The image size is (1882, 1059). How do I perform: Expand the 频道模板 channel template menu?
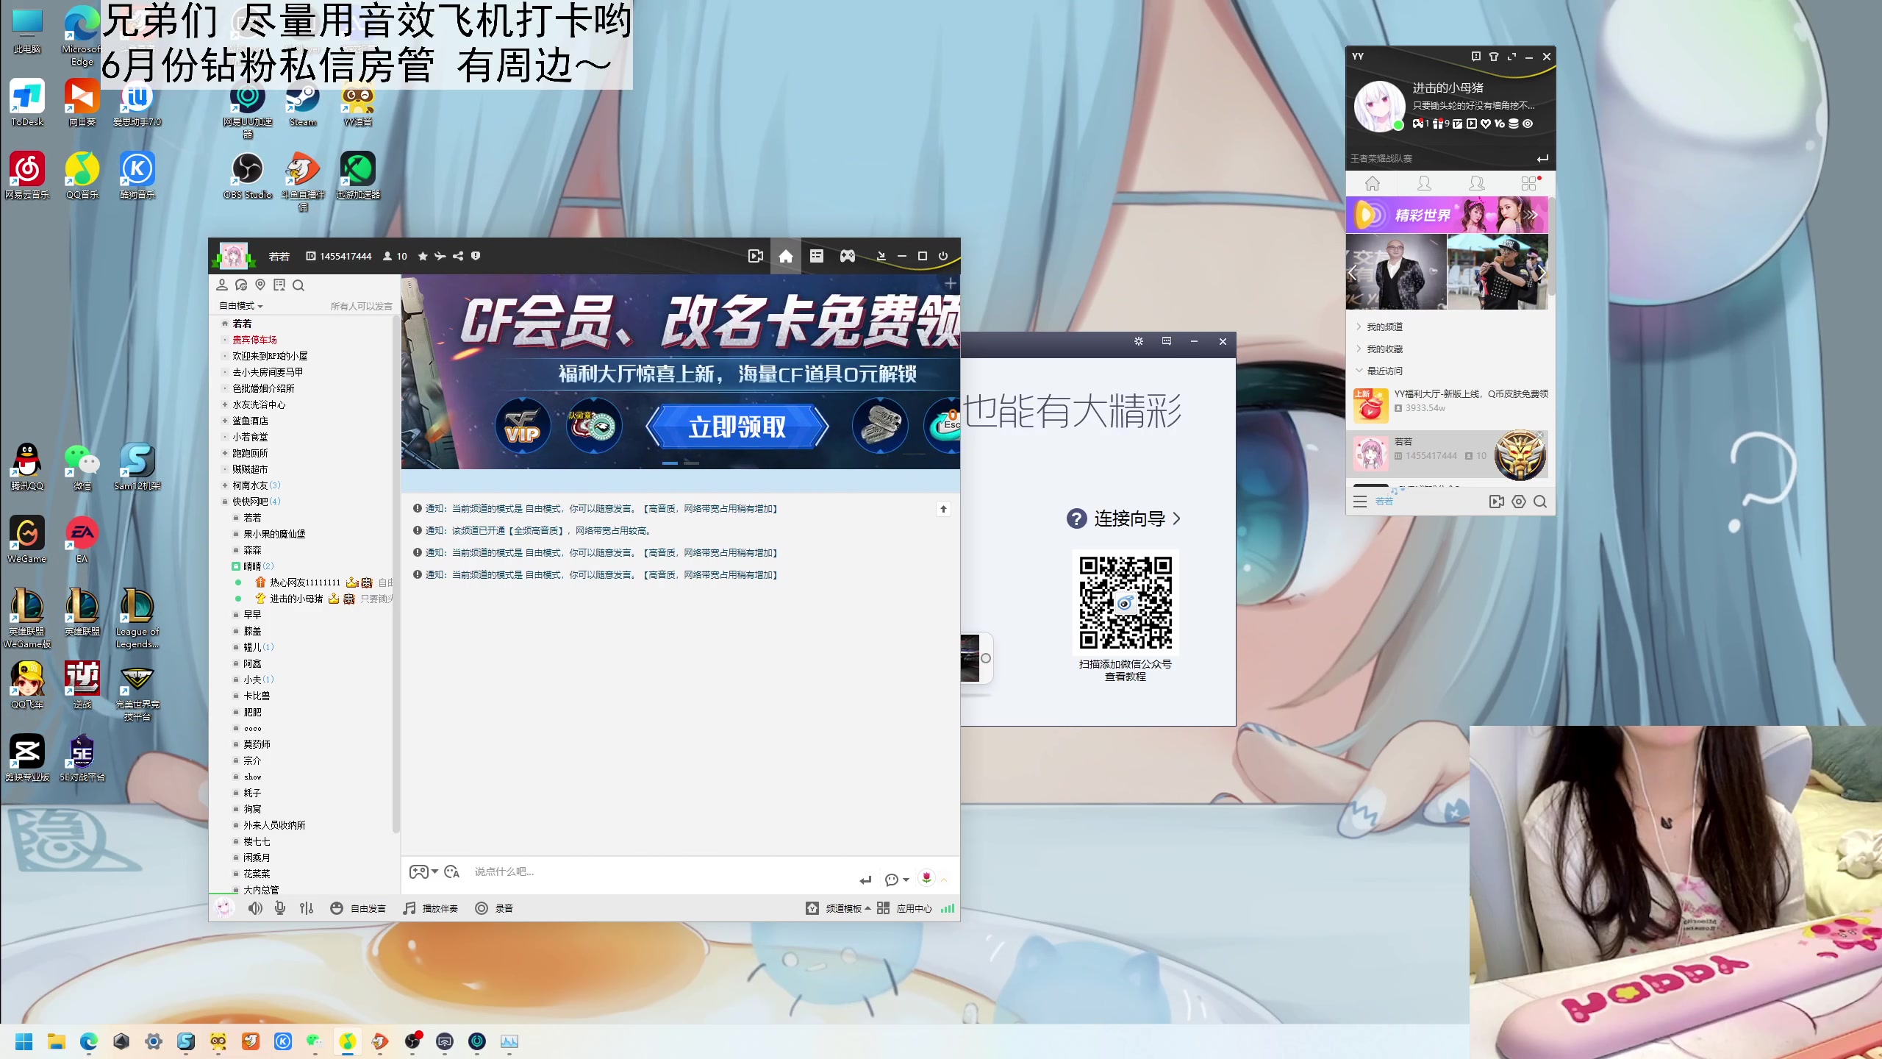(x=838, y=908)
